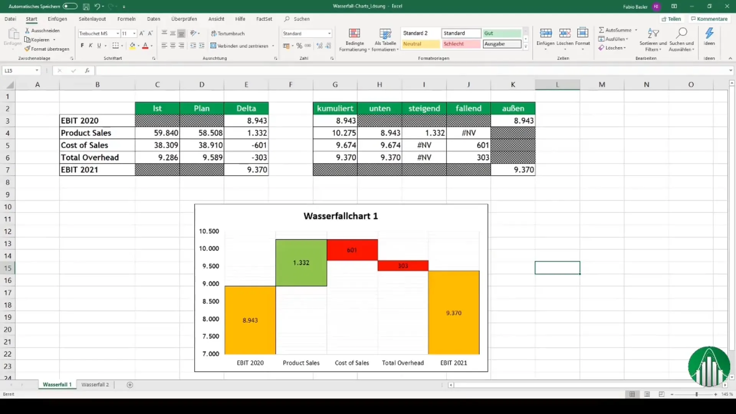Toggle Automatisches Speichern switch
Viewport: 736px width, 414px height.
pyautogui.click(x=70, y=6)
